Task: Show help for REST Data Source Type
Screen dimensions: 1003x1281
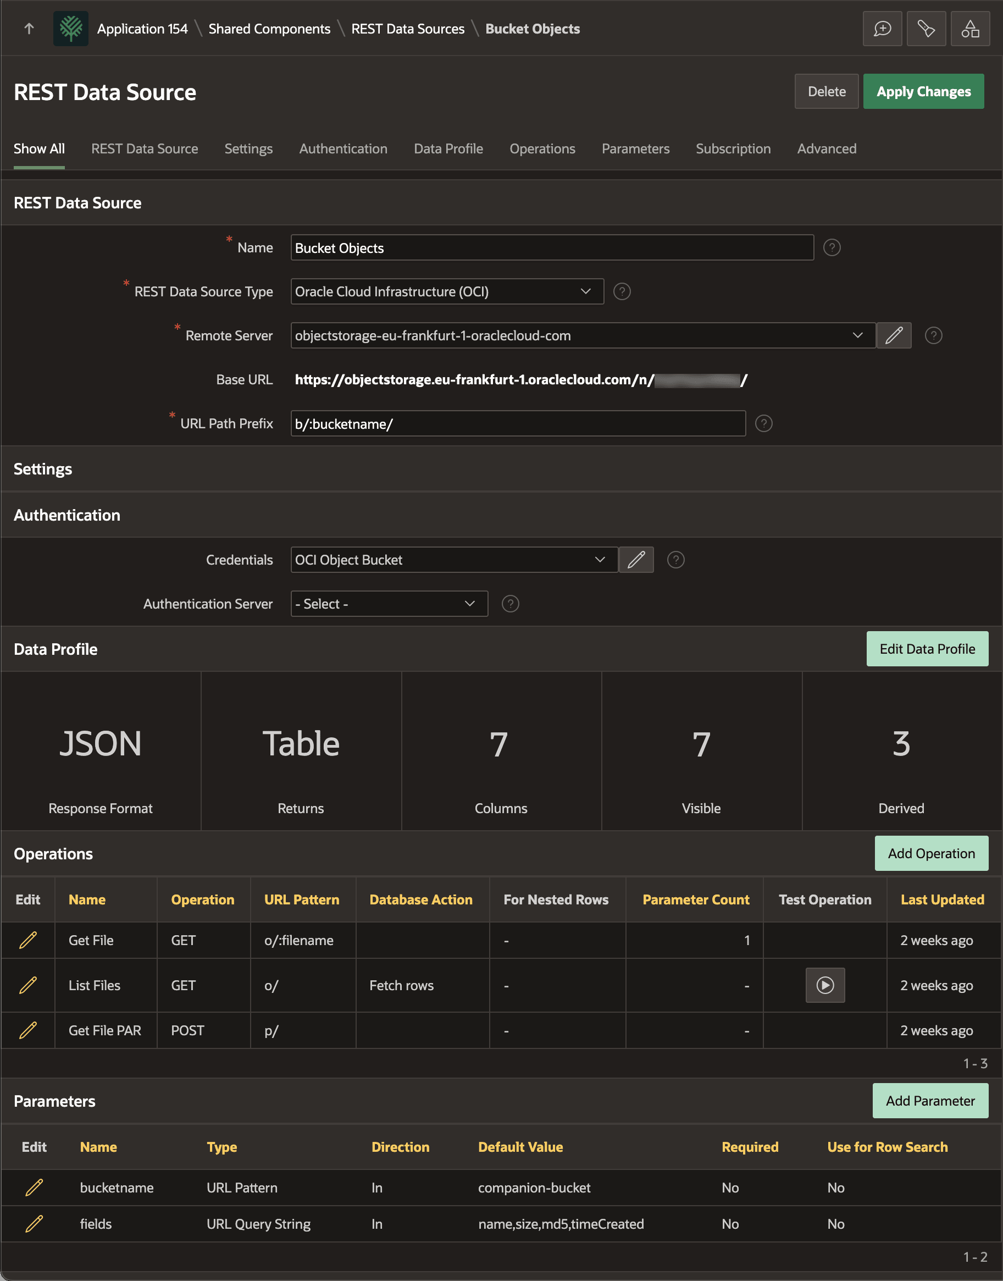Action: (x=622, y=292)
